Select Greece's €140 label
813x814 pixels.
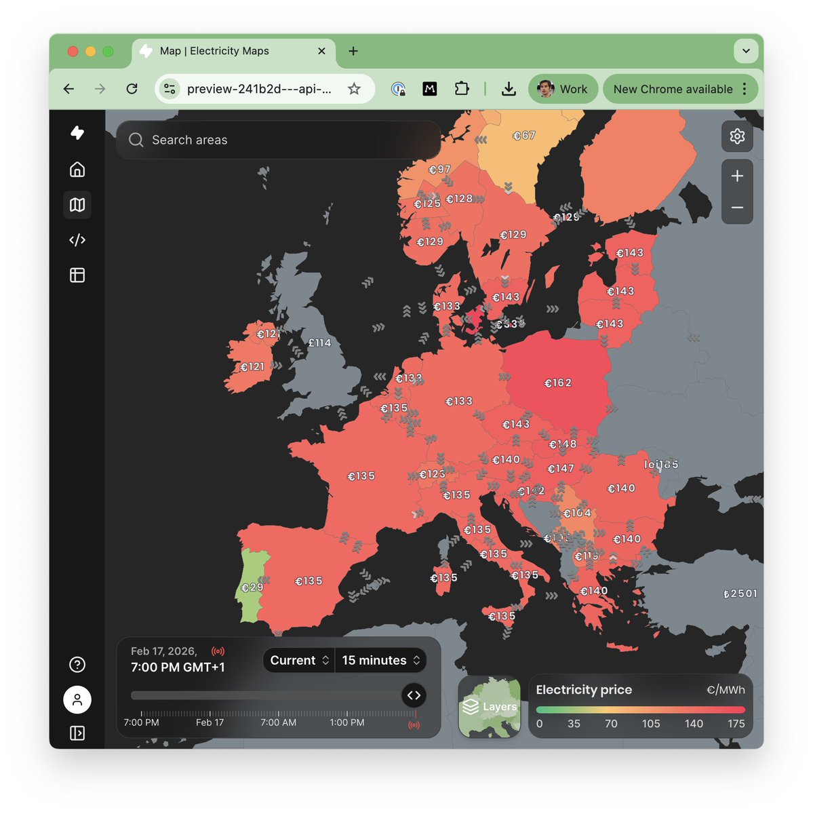pyautogui.click(x=593, y=592)
